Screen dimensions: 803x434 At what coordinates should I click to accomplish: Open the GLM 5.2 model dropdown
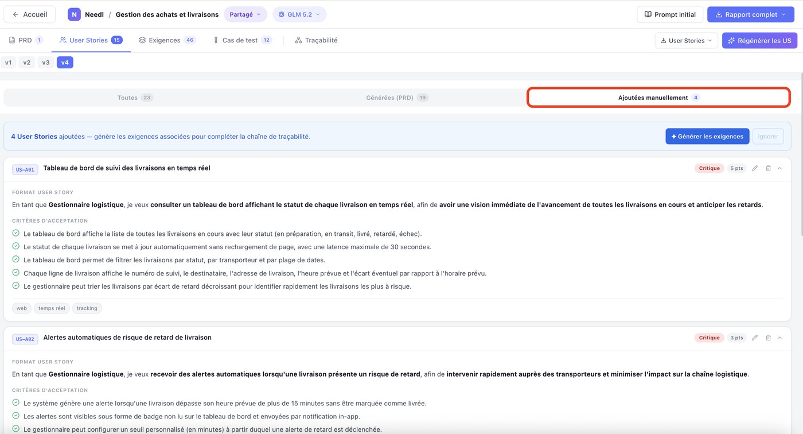299,14
